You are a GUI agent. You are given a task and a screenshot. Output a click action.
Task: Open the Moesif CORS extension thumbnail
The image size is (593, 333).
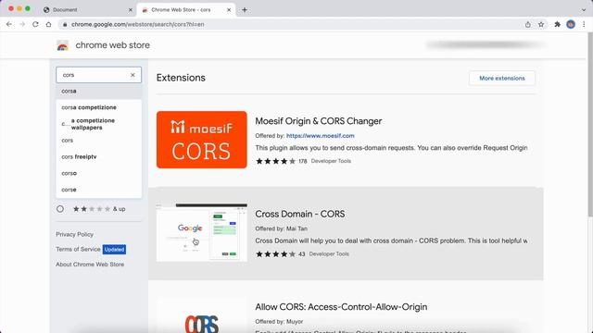coord(202,140)
